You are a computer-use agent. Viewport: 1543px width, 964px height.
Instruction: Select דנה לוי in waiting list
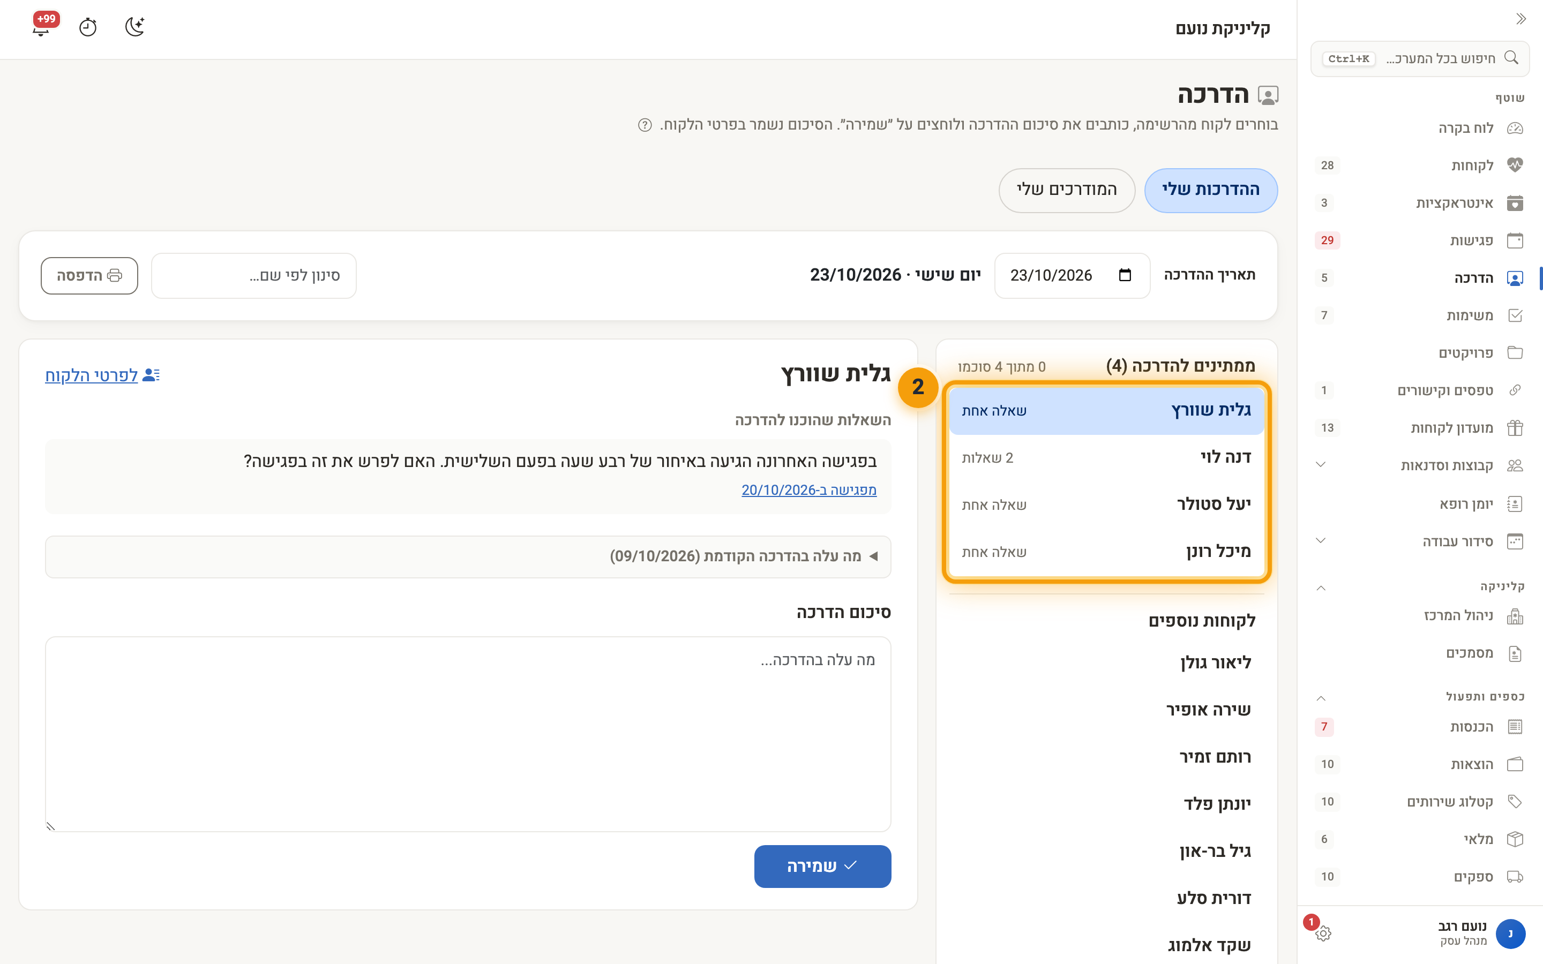tap(1106, 458)
